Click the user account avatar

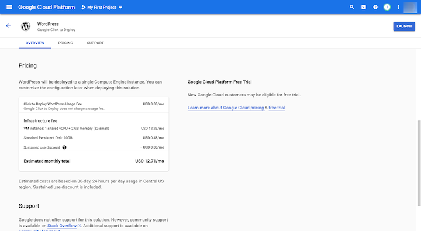(x=410, y=7)
